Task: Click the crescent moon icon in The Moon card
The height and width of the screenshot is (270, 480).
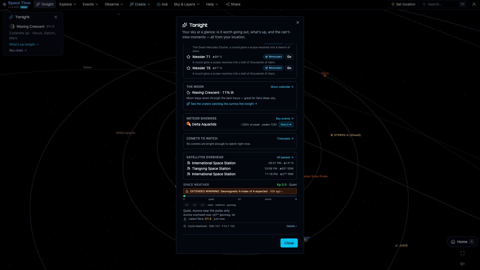Action: [188, 92]
